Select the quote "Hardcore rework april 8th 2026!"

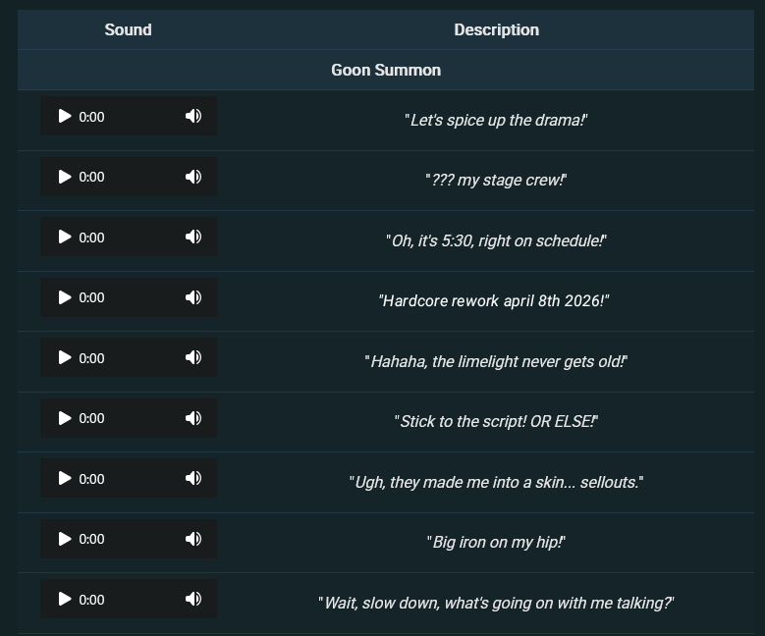[x=494, y=301]
